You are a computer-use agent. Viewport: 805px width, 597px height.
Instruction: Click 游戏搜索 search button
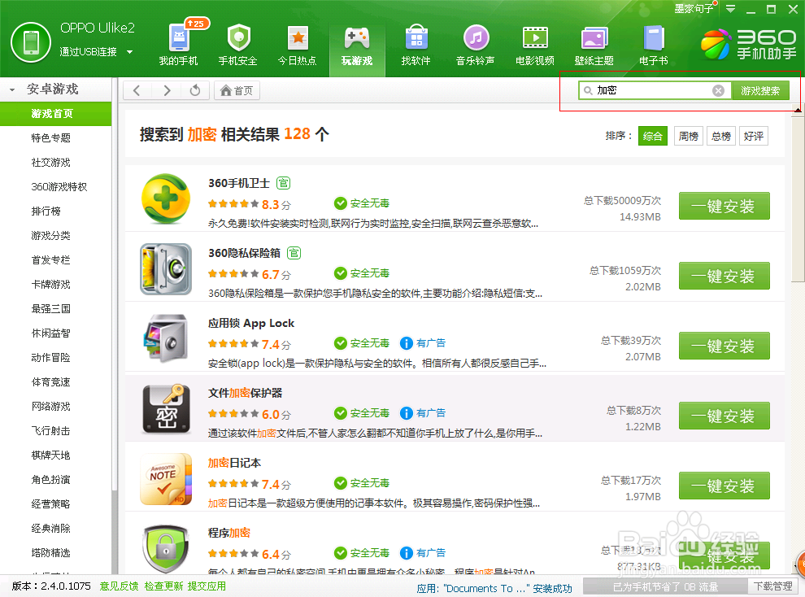click(x=759, y=91)
